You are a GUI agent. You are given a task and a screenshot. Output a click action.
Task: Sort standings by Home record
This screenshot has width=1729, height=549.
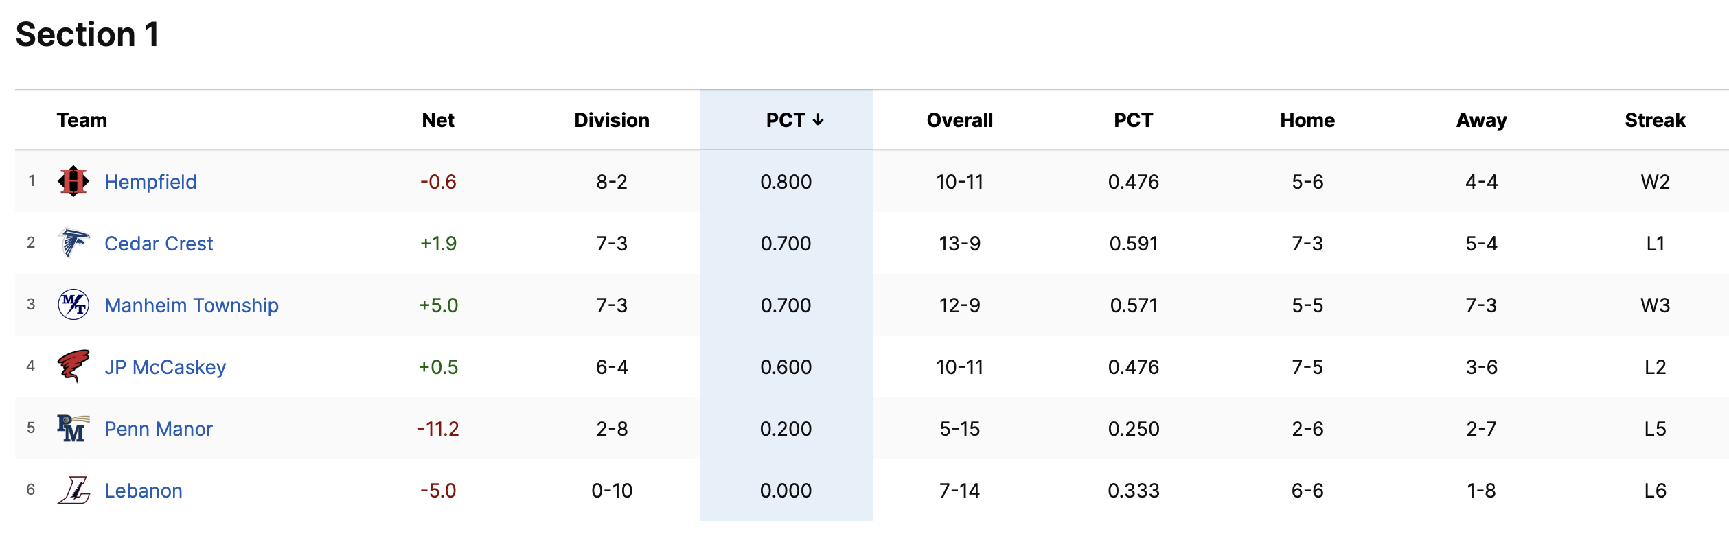(1307, 120)
